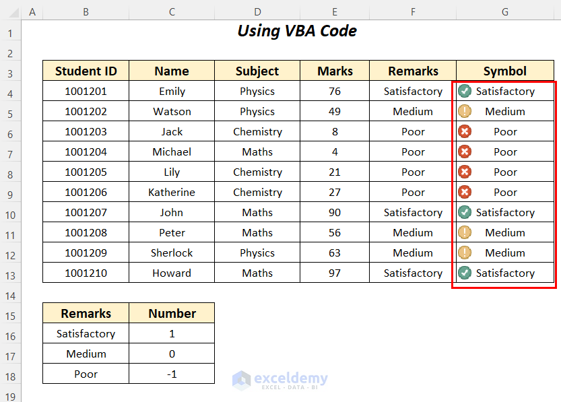Screen dimensions: 561x402
Task: Click the 'Using VBA Code' title cell
Action: (x=297, y=31)
